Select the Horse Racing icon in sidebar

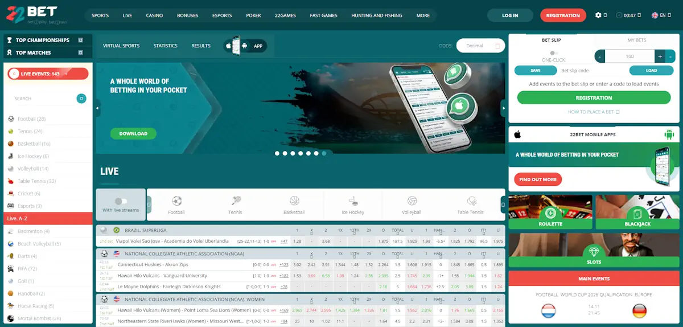click(11, 306)
